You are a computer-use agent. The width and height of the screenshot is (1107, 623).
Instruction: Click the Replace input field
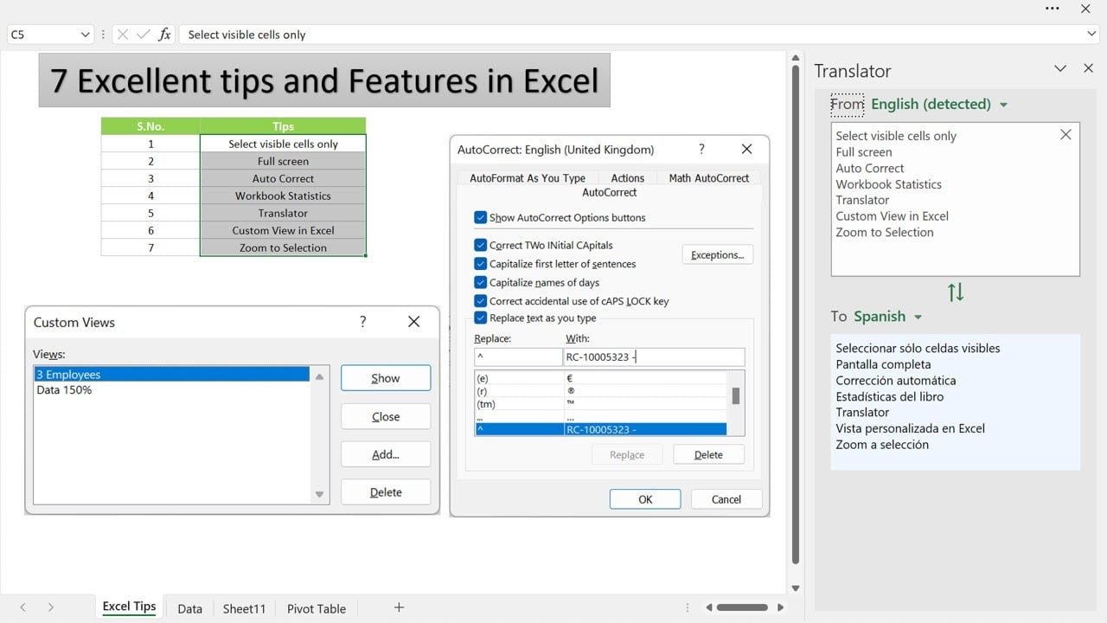coord(518,356)
